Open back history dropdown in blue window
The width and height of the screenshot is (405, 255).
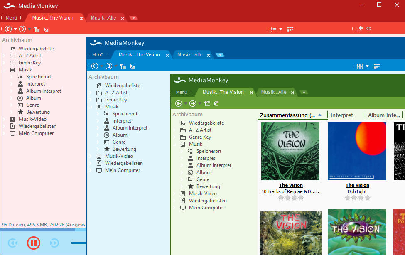(x=102, y=66)
